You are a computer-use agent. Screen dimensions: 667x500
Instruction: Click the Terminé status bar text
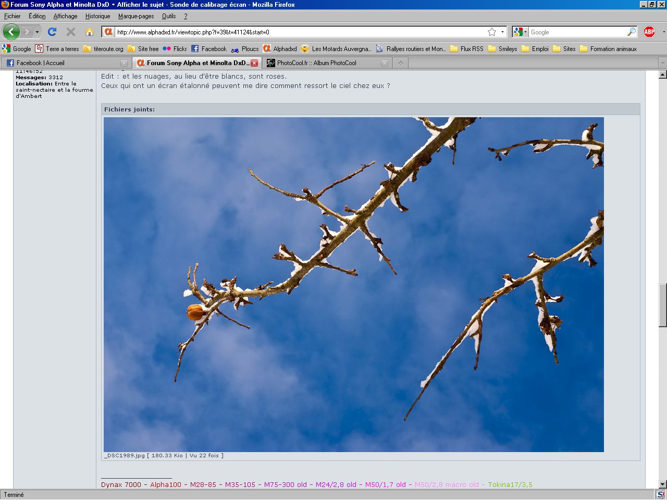point(14,495)
